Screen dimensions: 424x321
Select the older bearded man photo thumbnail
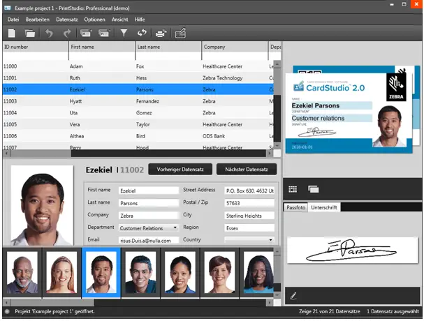(22, 272)
